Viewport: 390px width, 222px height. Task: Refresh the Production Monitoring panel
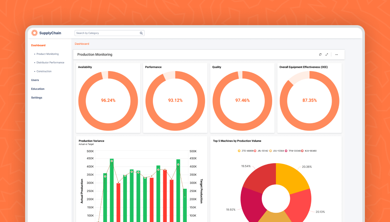point(320,54)
